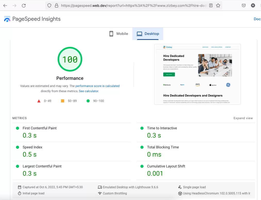
Task: Toggle reader view icon in address bar
Action: pos(211,5)
